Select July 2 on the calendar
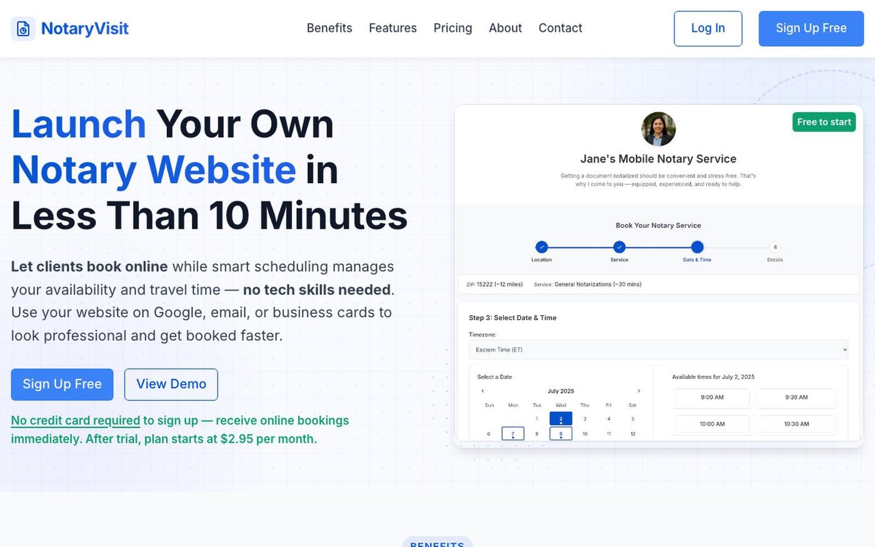The height and width of the screenshot is (547, 875). pos(561,419)
